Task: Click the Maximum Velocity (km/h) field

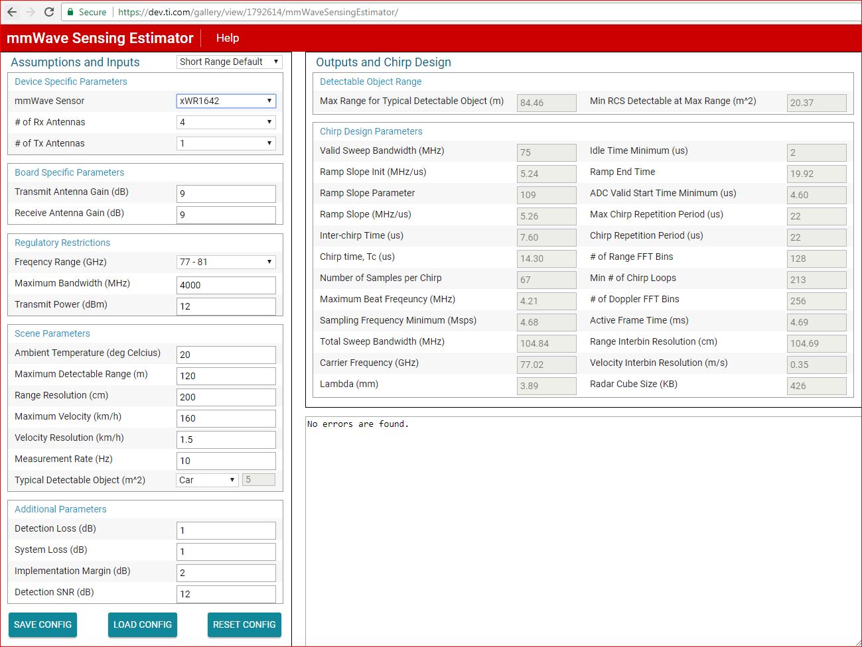Action: click(226, 418)
